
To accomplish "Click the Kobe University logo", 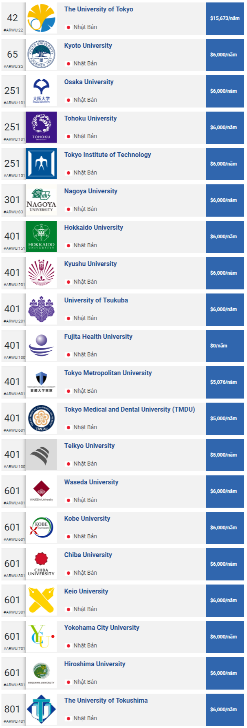I will click(x=41, y=528).
